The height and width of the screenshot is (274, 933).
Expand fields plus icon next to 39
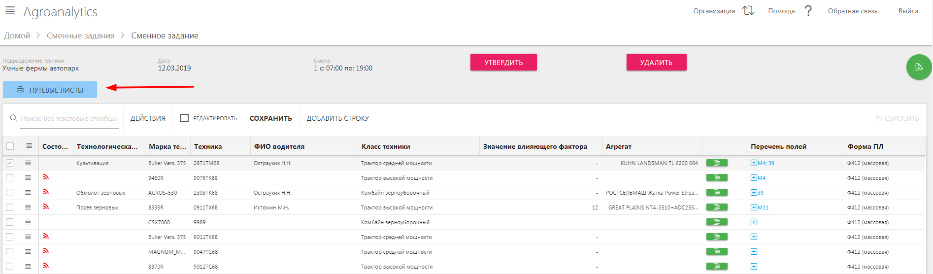pos(754,193)
